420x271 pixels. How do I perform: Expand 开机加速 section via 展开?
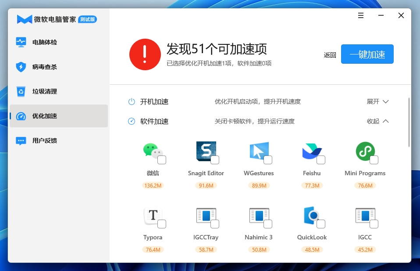(373, 102)
